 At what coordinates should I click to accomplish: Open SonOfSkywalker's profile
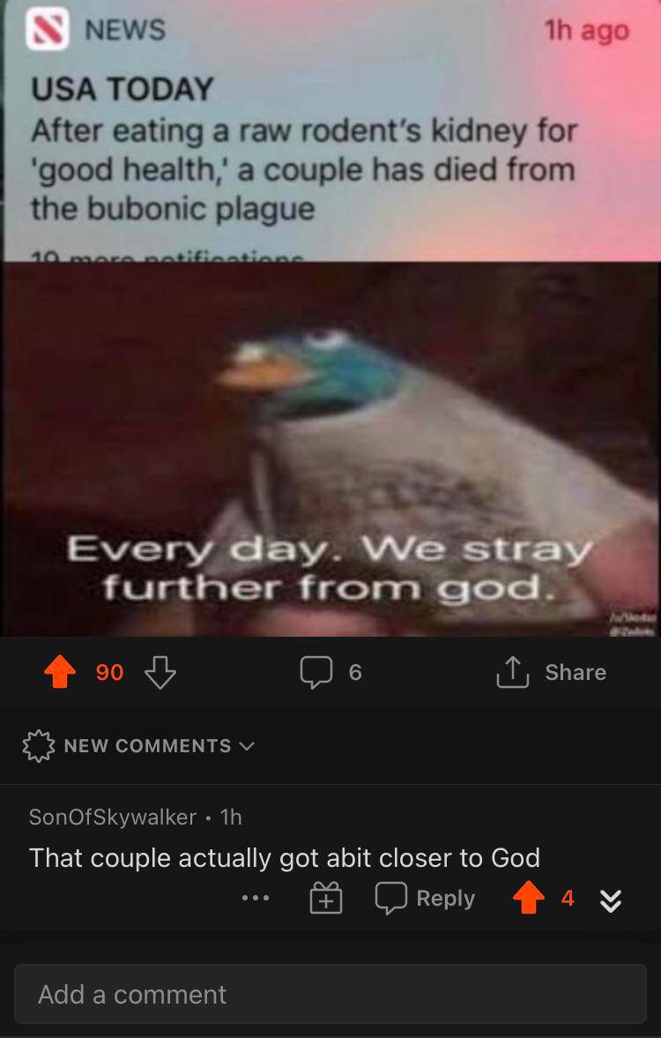pyautogui.click(x=113, y=817)
